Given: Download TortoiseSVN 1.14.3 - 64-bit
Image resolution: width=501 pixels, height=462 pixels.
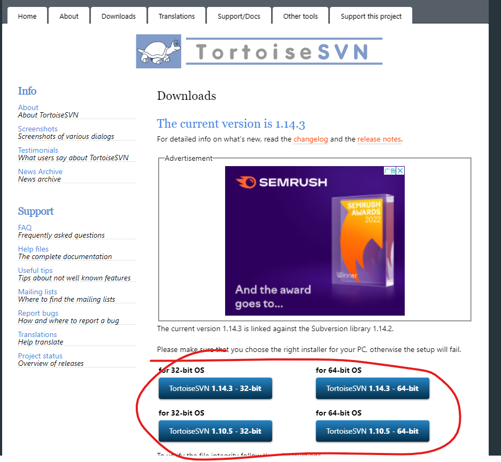Looking at the screenshot, I should pos(373,388).
